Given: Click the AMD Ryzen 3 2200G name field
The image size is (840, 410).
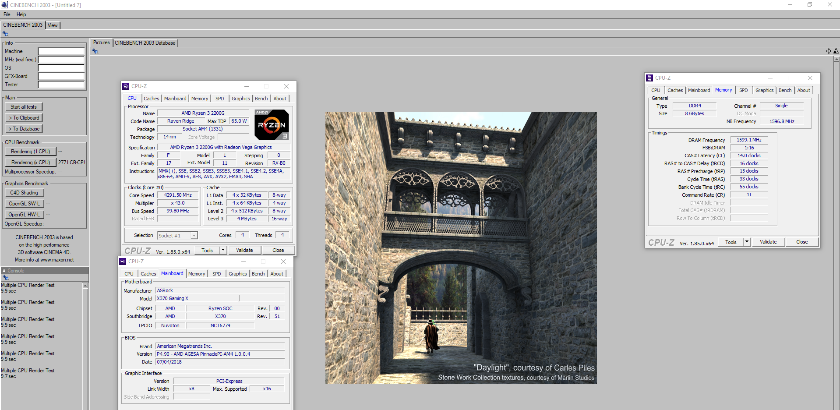Looking at the screenshot, I should point(203,113).
